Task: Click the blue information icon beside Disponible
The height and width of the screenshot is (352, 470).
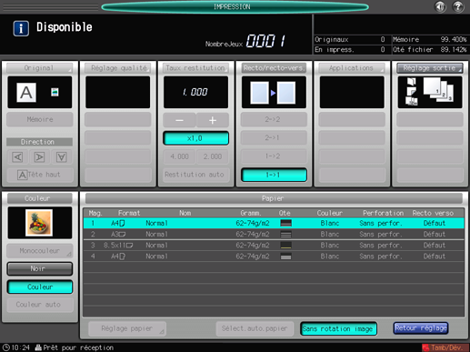Action: coord(21,28)
